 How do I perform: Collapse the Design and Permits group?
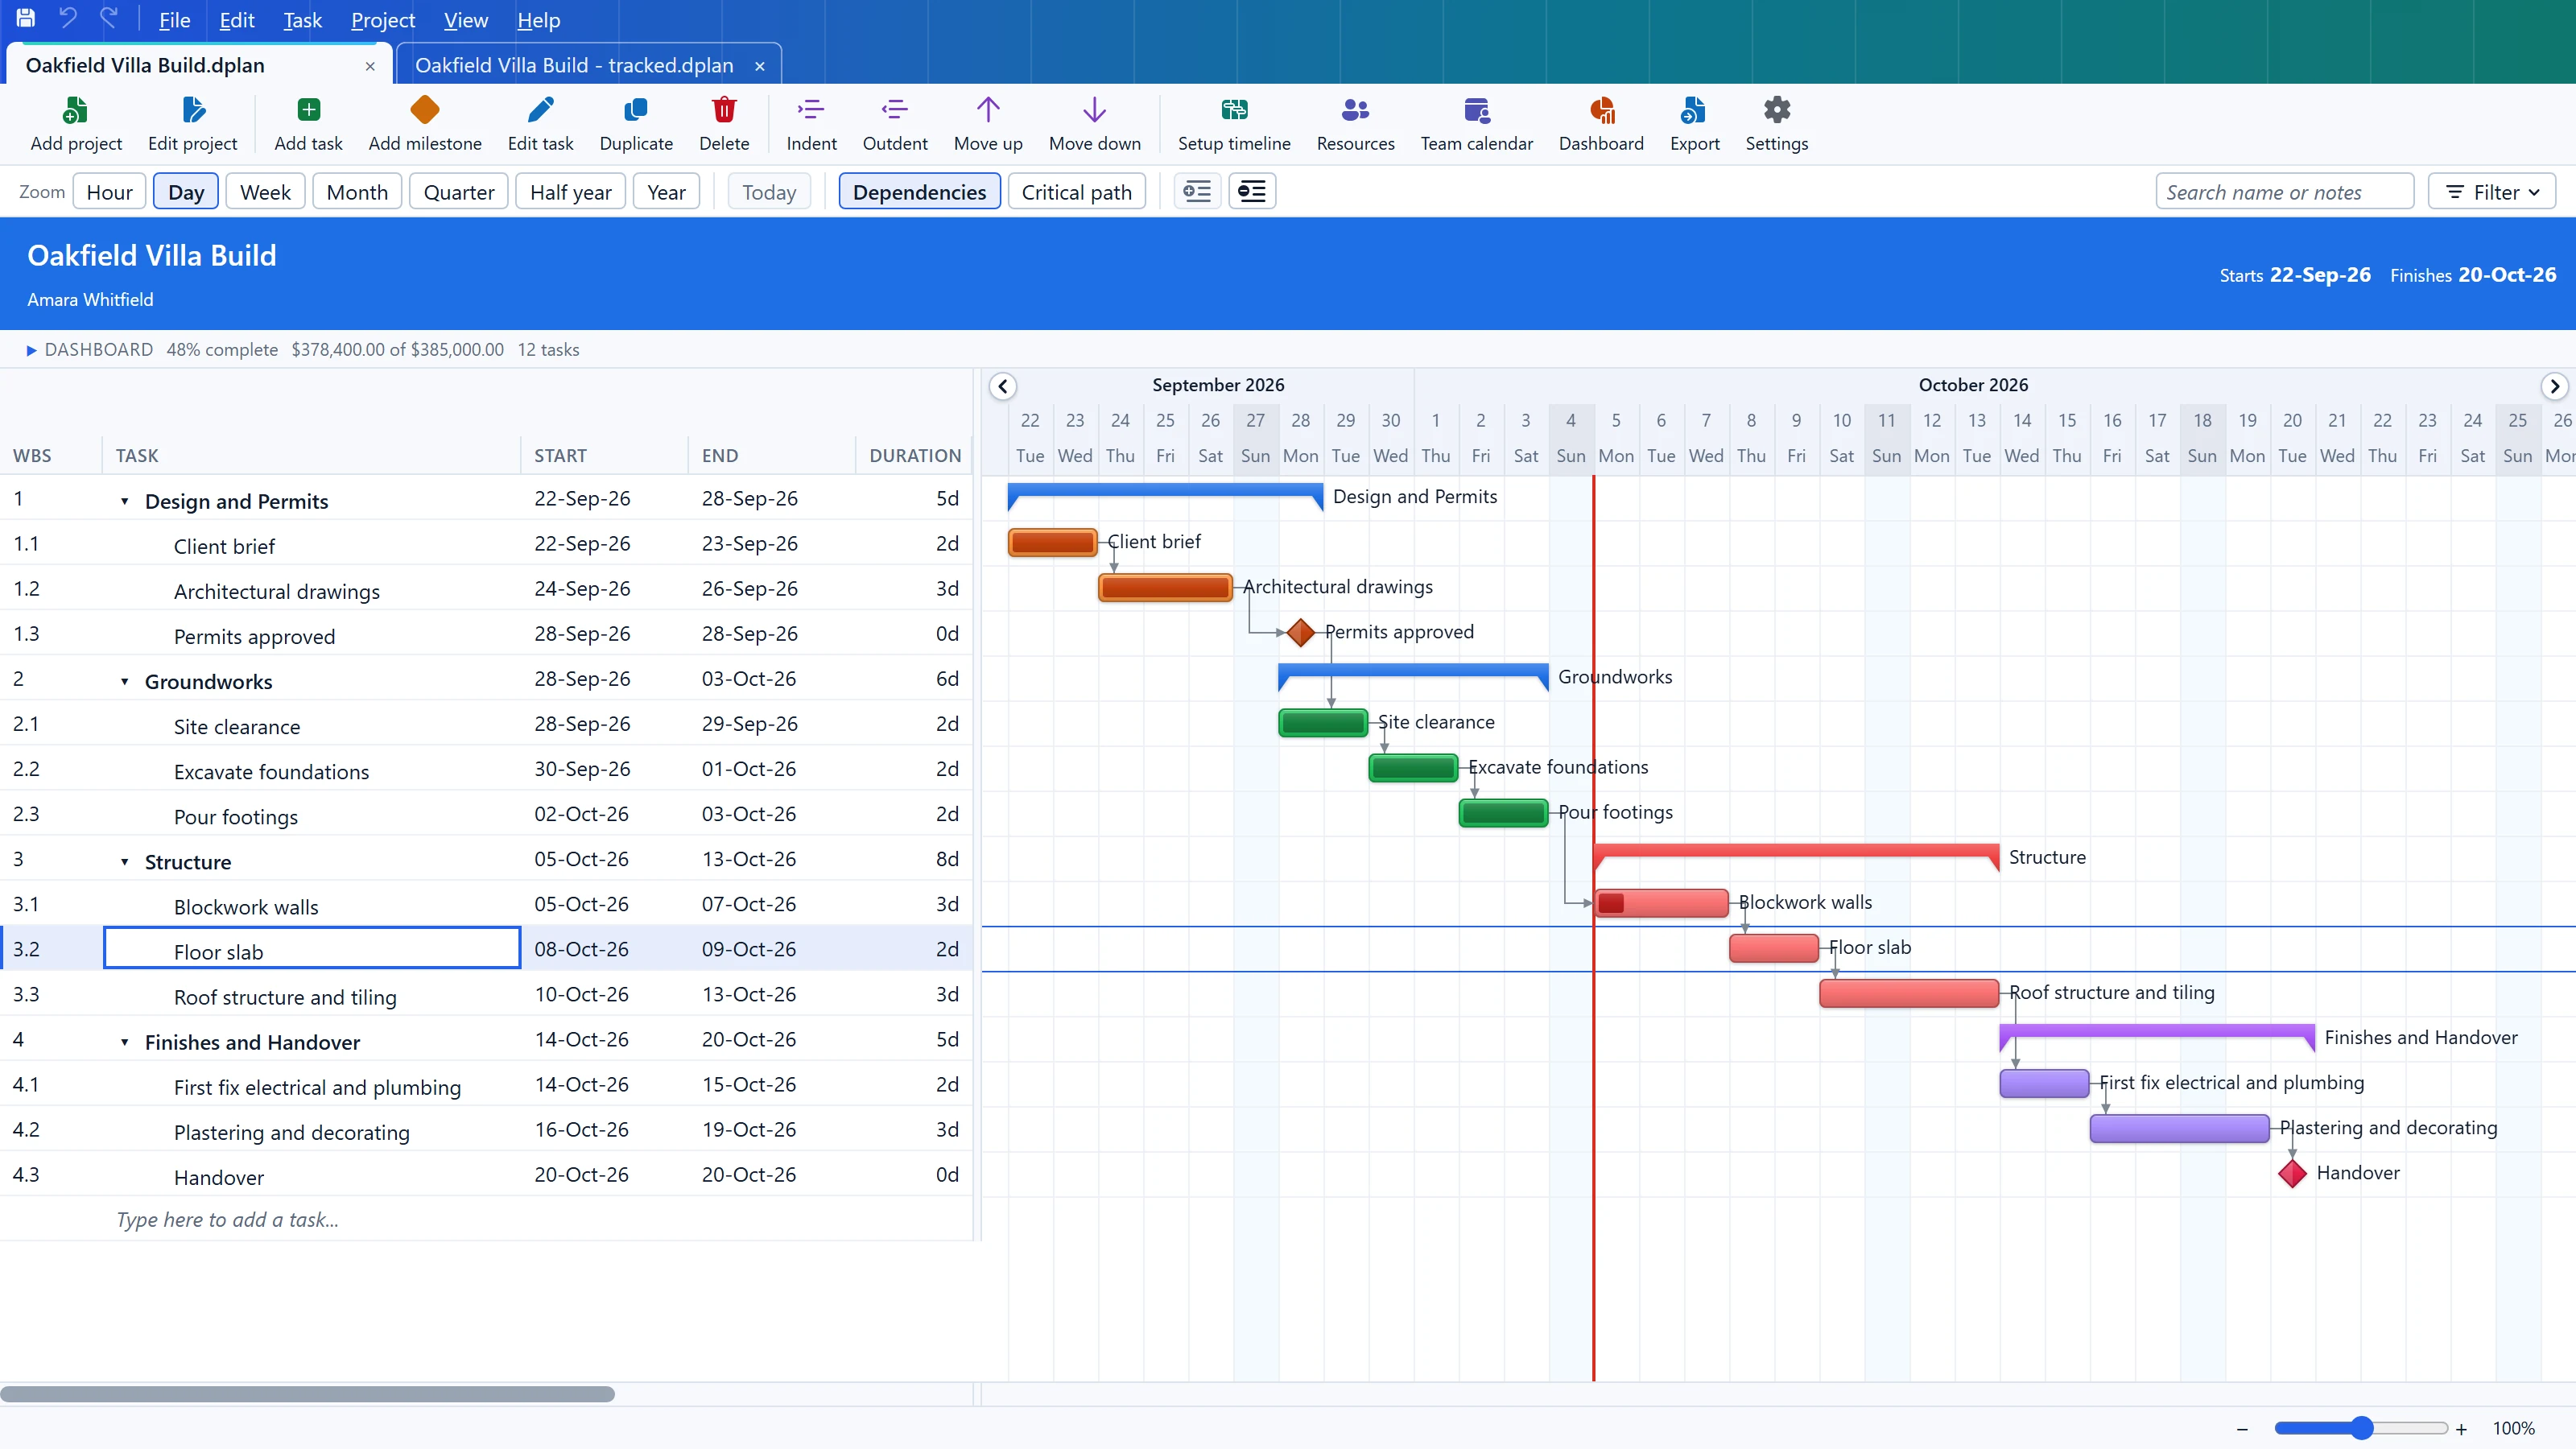pos(125,501)
